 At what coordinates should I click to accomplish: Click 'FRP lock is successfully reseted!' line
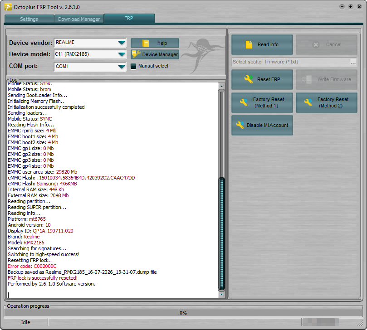(x=43, y=278)
